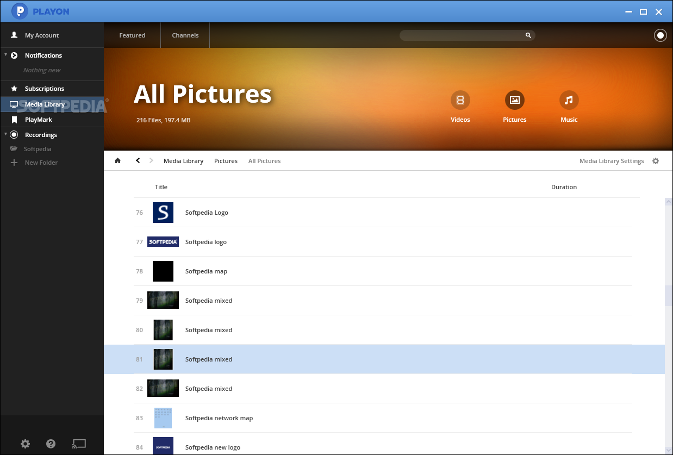
Task: Open Recordings in the sidebar
Action: tap(41, 135)
